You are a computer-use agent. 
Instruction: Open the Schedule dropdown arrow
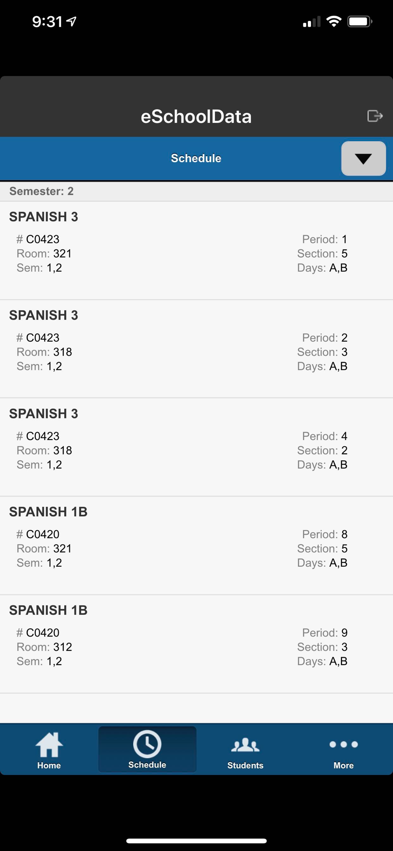click(x=364, y=158)
